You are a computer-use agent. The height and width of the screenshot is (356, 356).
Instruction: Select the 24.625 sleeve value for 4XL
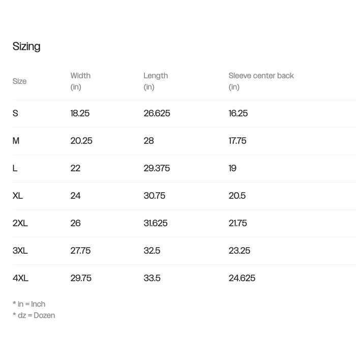click(x=242, y=278)
